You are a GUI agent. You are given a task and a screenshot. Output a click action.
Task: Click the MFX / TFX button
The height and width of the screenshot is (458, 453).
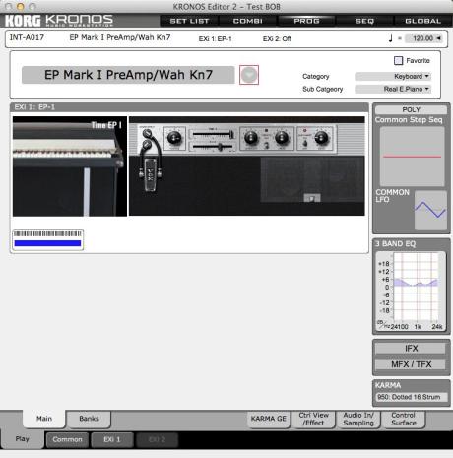[411, 364]
